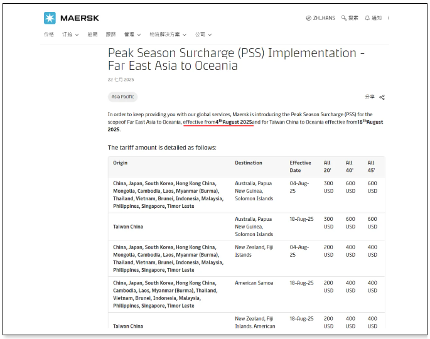430x339 pixels.
Task: Click the last Taiwan China origin cell
Action: pyautogui.click(x=128, y=326)
